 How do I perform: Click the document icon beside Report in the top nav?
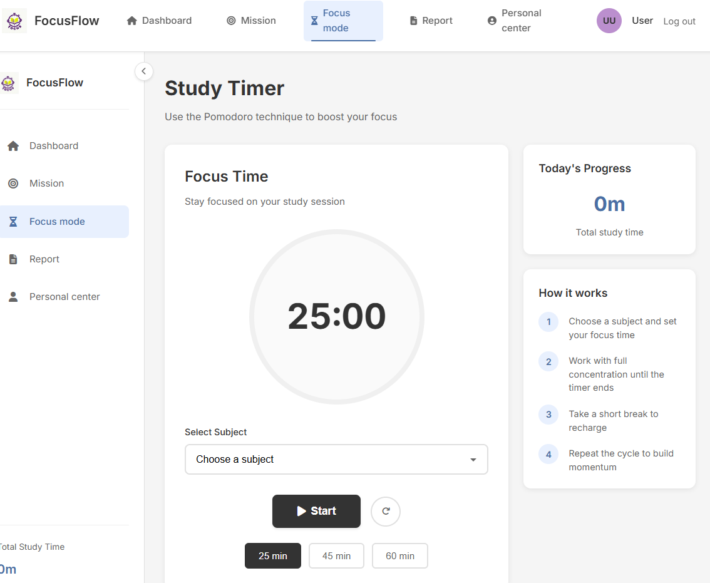point(413,21)
